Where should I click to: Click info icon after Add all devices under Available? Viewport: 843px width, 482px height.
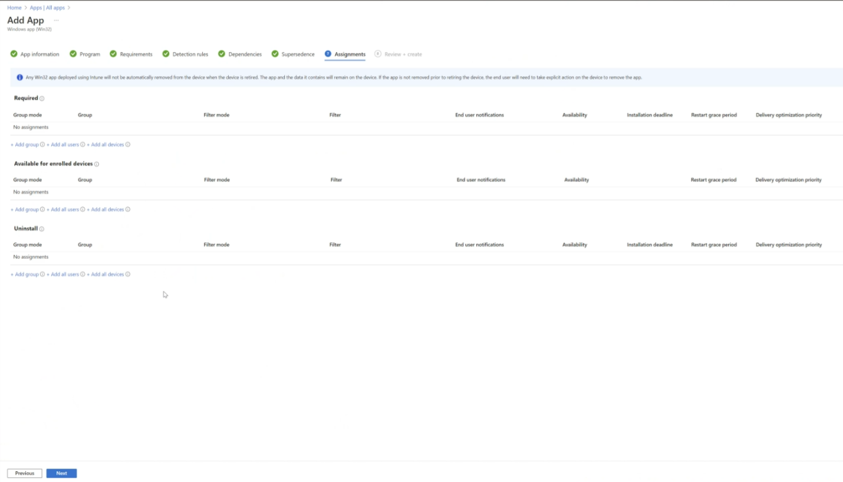tap(128, 209)
